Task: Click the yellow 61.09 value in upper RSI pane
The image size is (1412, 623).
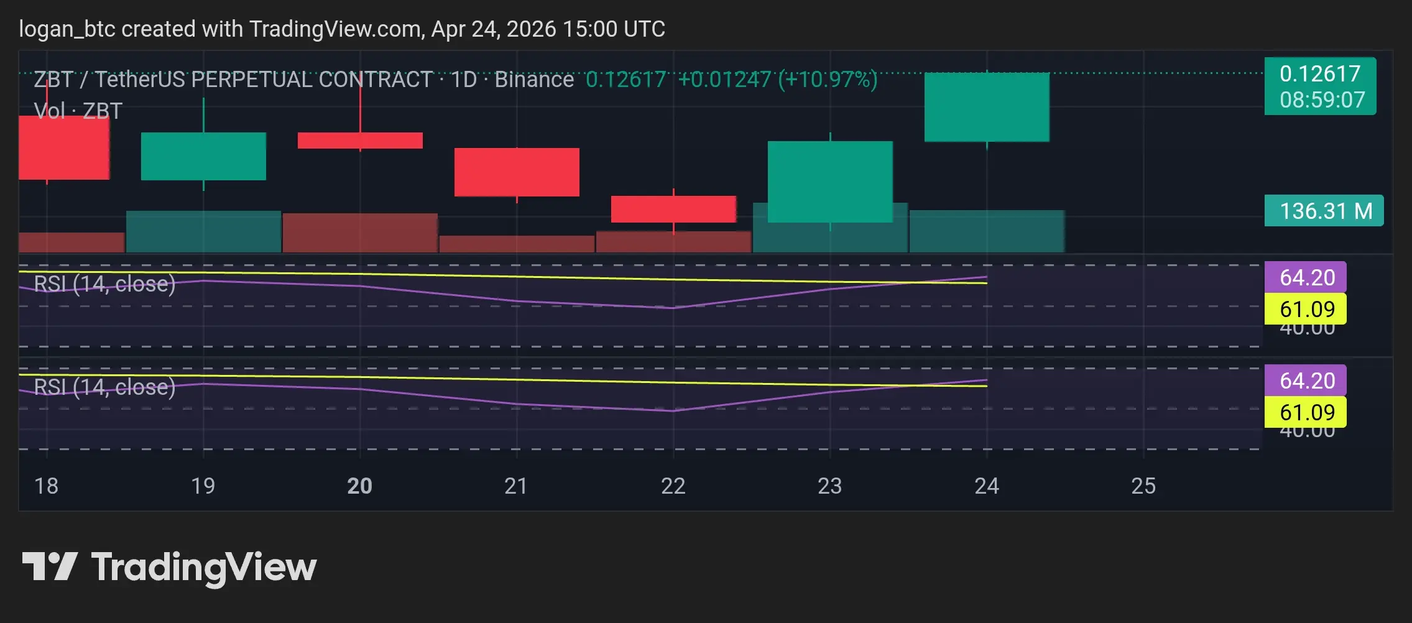Action: pos(1306,309)
